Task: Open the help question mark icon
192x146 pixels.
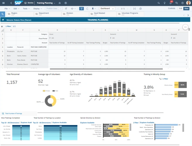Action: [x=182, y=3]
